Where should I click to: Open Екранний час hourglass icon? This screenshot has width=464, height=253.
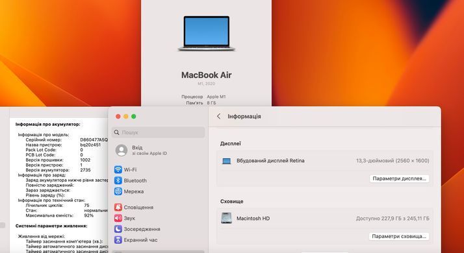(118, 240)
